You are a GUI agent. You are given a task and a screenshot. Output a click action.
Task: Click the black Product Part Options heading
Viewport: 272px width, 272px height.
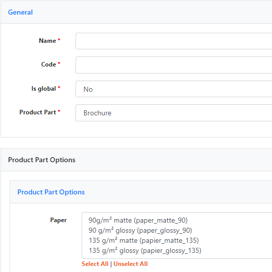tap(42, 160)
